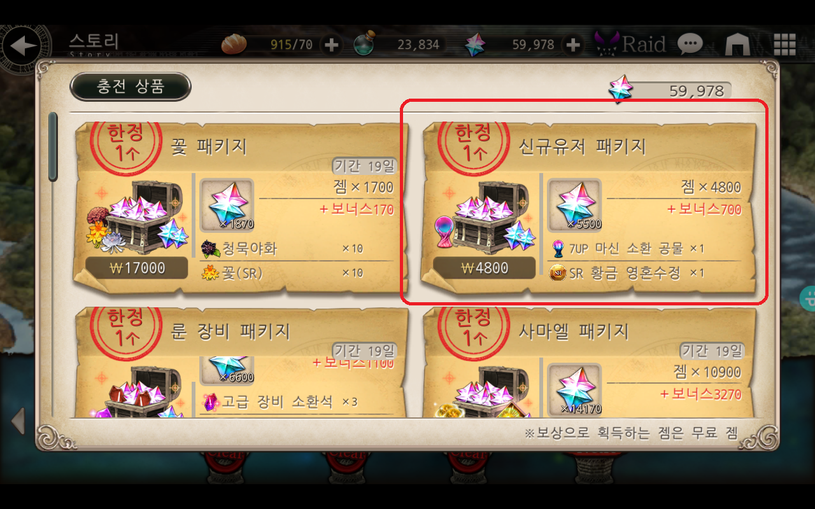Buy 꽃 패키지 for ₩17000

[136, 268]
